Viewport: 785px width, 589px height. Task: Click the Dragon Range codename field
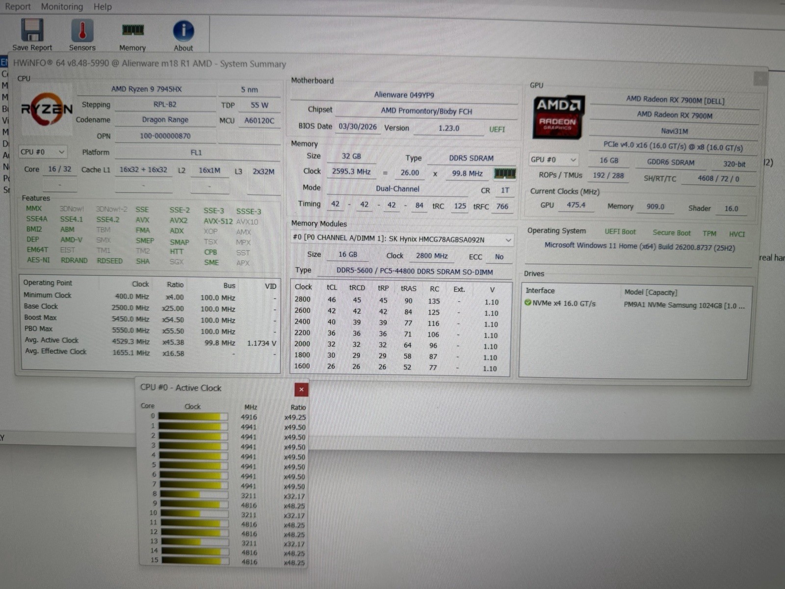tap(165, 120)
